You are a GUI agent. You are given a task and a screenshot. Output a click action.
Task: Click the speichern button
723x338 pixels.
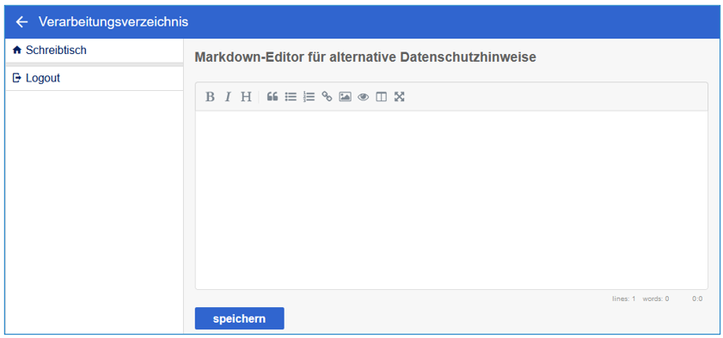(x=239, y=318)
